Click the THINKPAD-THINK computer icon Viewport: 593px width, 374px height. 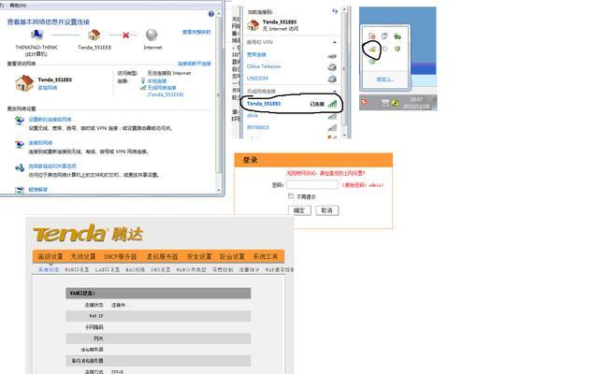pyautogui.click(x=36, y=36)
